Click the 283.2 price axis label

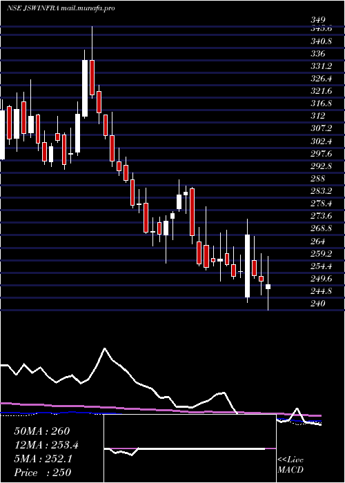321,191
